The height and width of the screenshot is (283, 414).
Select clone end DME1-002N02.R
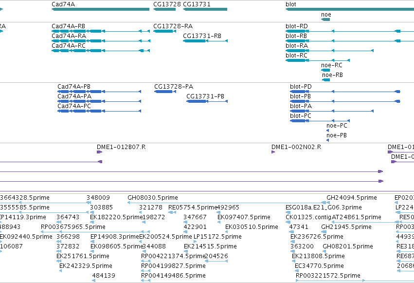(x=296, y=147)
